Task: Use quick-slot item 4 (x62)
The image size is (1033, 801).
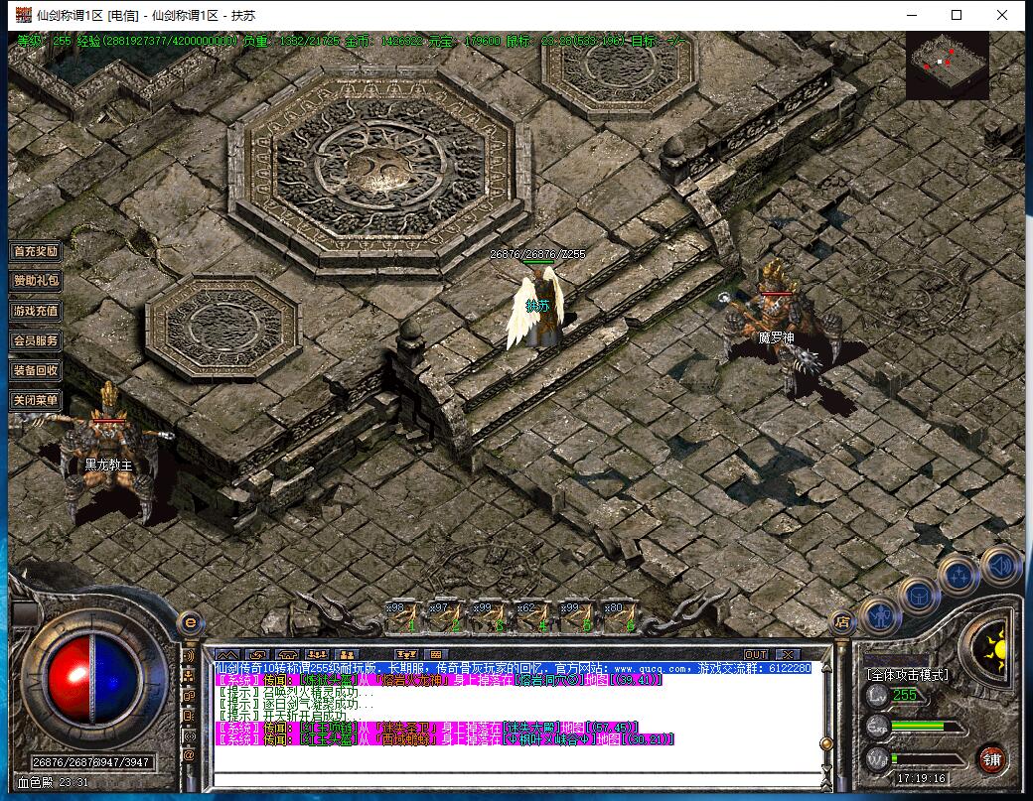Action: click(534, 616)
